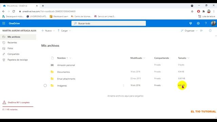Switch view with the layout options icon
The width and height of the screenshot is (217, 122).
point(201,30)
